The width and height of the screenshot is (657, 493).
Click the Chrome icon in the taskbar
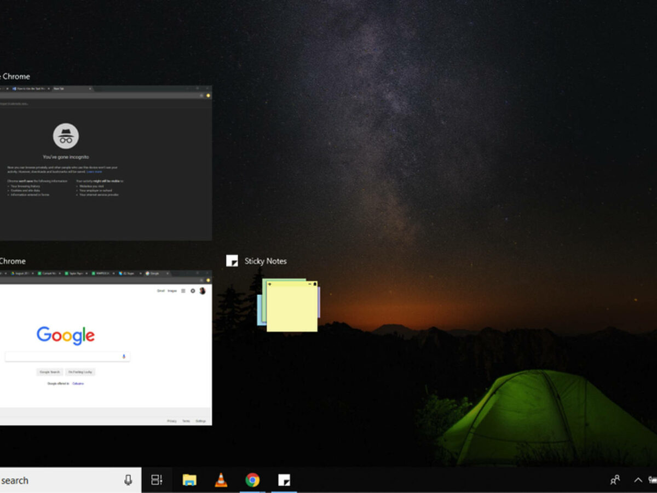(x=252, y=480)
